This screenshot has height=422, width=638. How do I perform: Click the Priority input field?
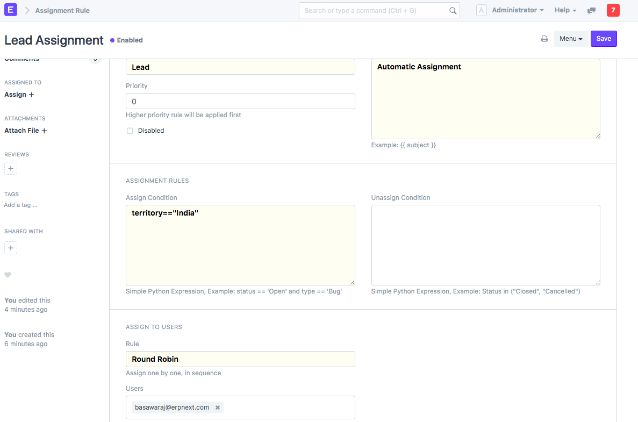coord(240,102)
